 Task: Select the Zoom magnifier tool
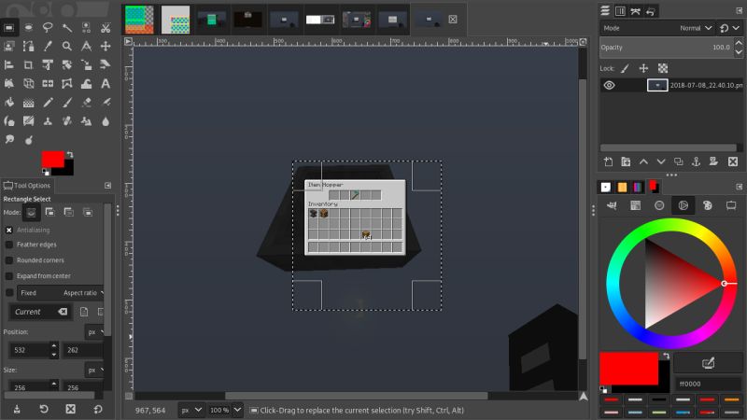click(x=67, y=46)
